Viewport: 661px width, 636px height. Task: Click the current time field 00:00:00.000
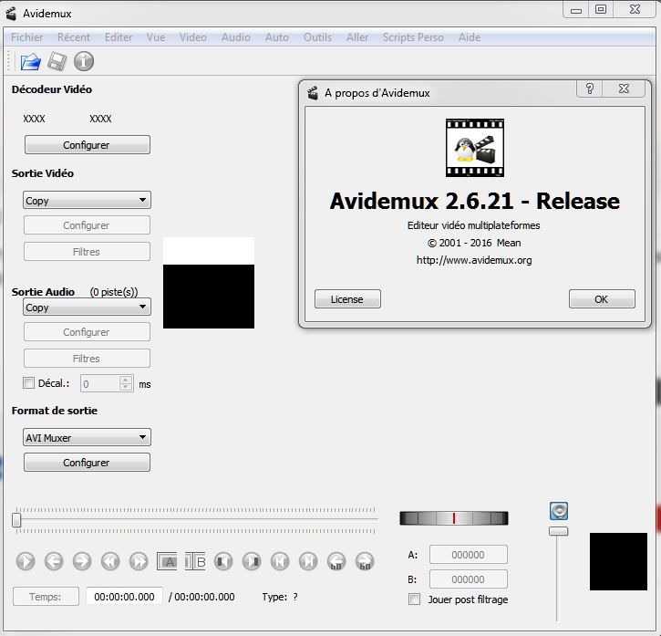[124, 597]
